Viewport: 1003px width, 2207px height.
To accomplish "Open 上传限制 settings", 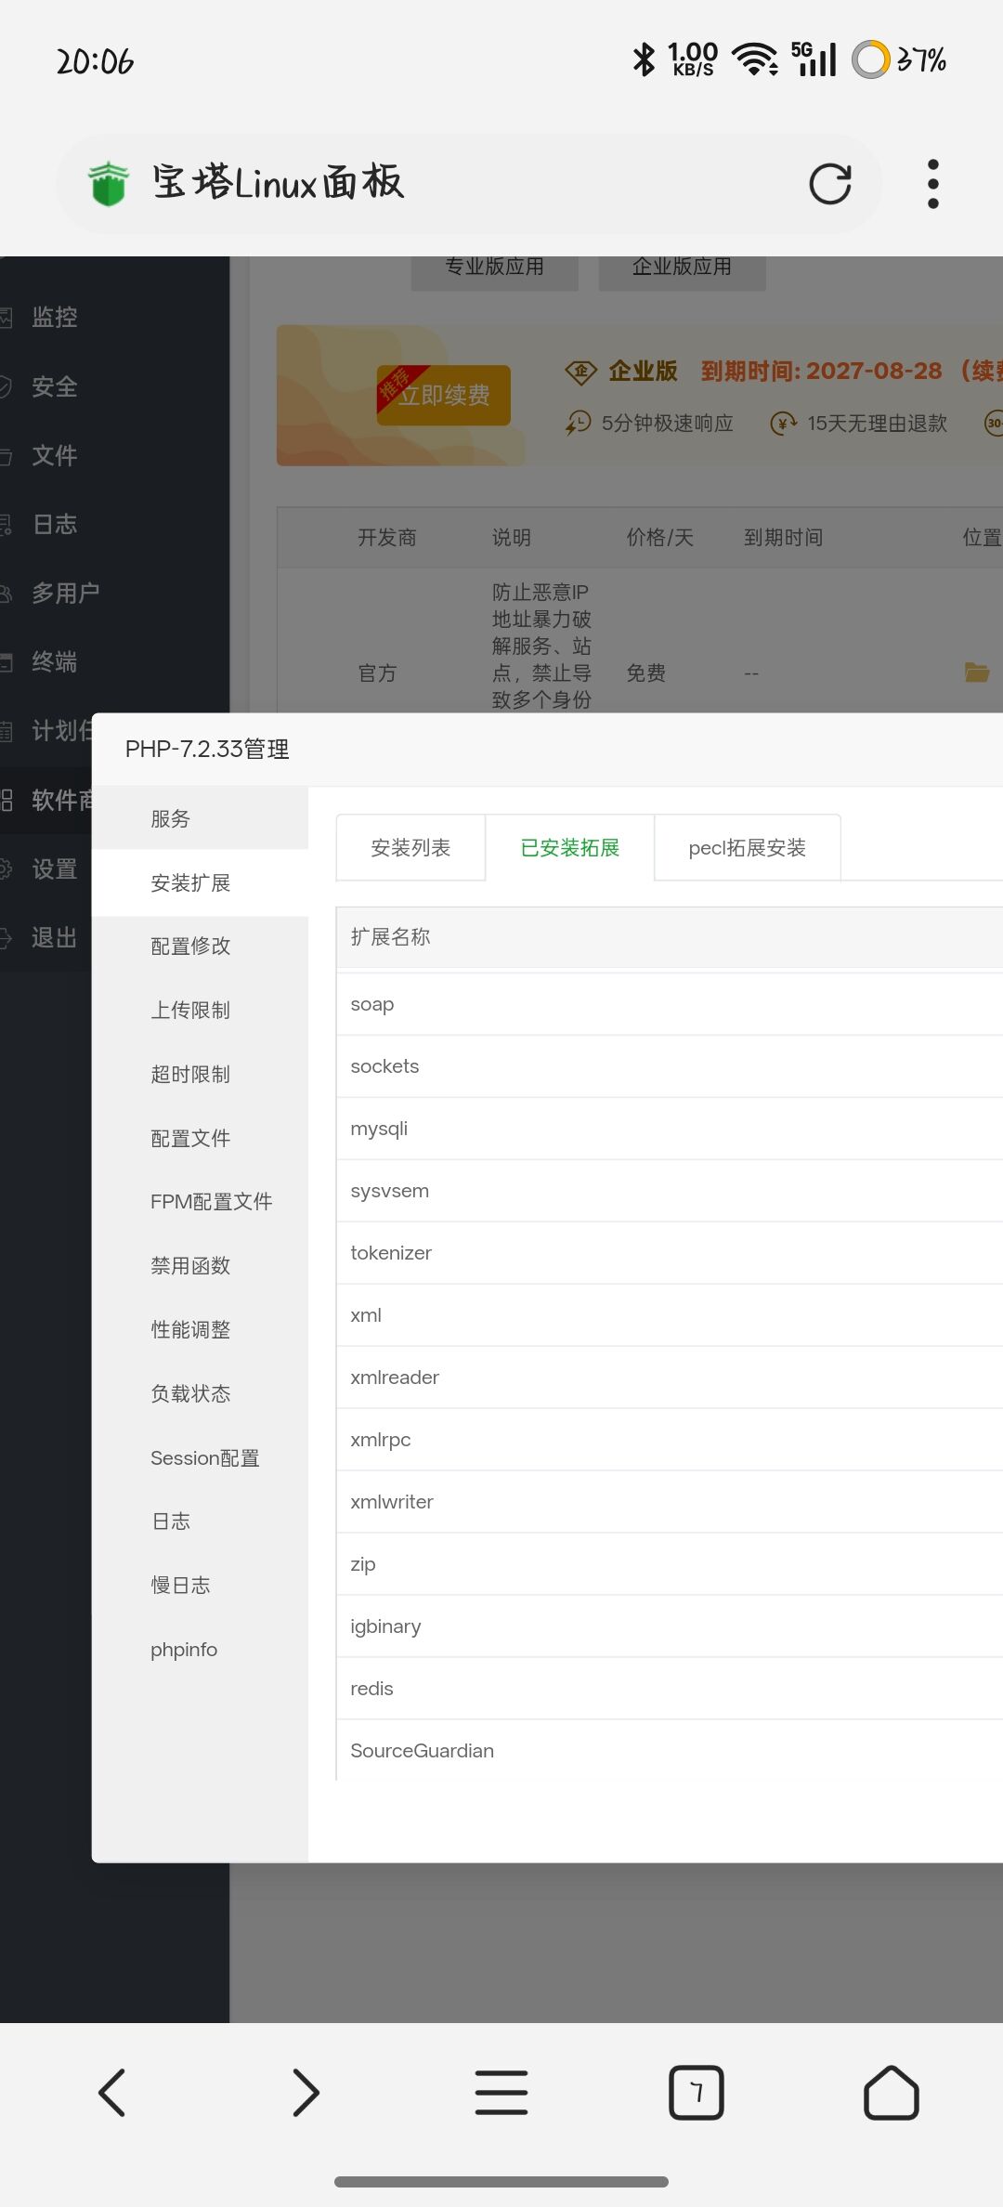I will 200,1010.
